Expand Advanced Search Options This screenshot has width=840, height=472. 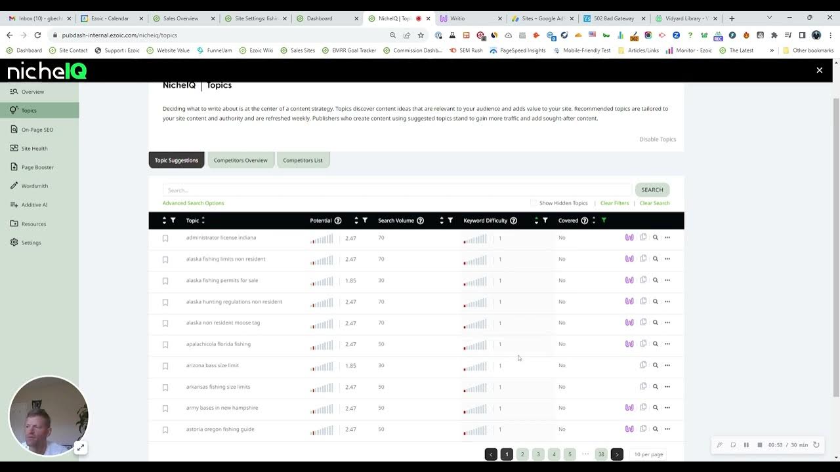(193, 203)
